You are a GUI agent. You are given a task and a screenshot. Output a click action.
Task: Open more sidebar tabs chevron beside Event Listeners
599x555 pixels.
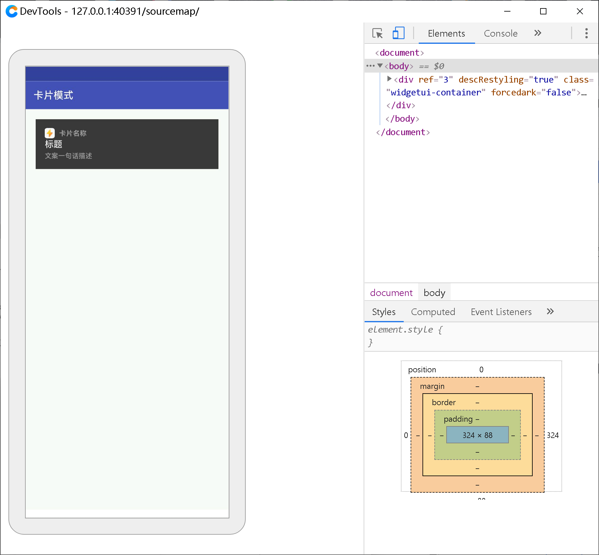coord(550,312)
